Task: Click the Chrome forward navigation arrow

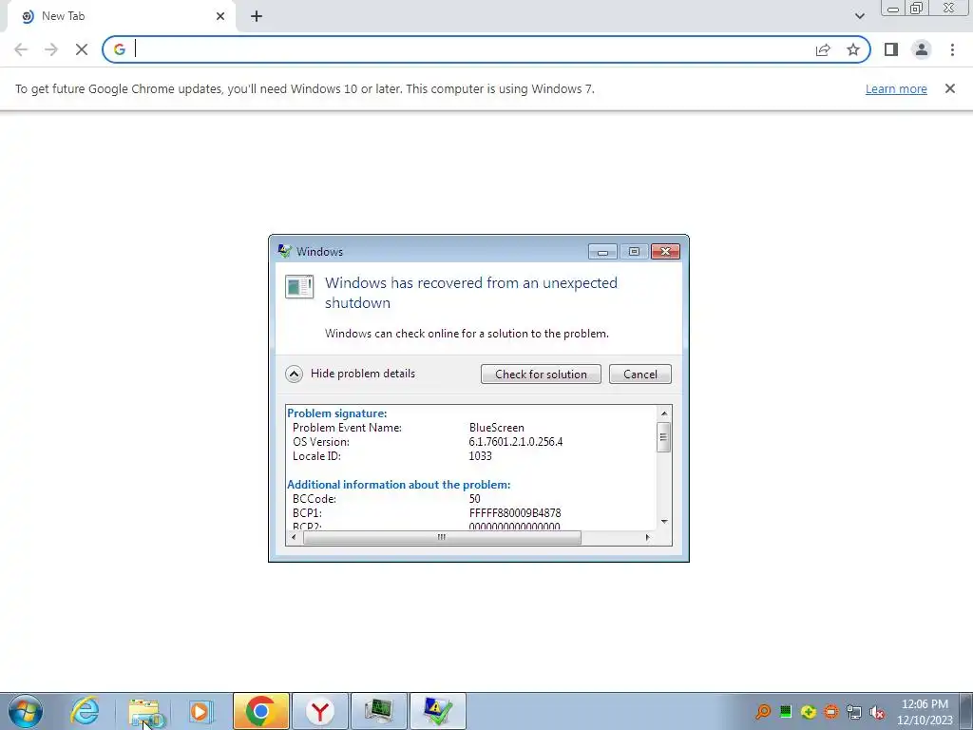Action: [51, 49]
